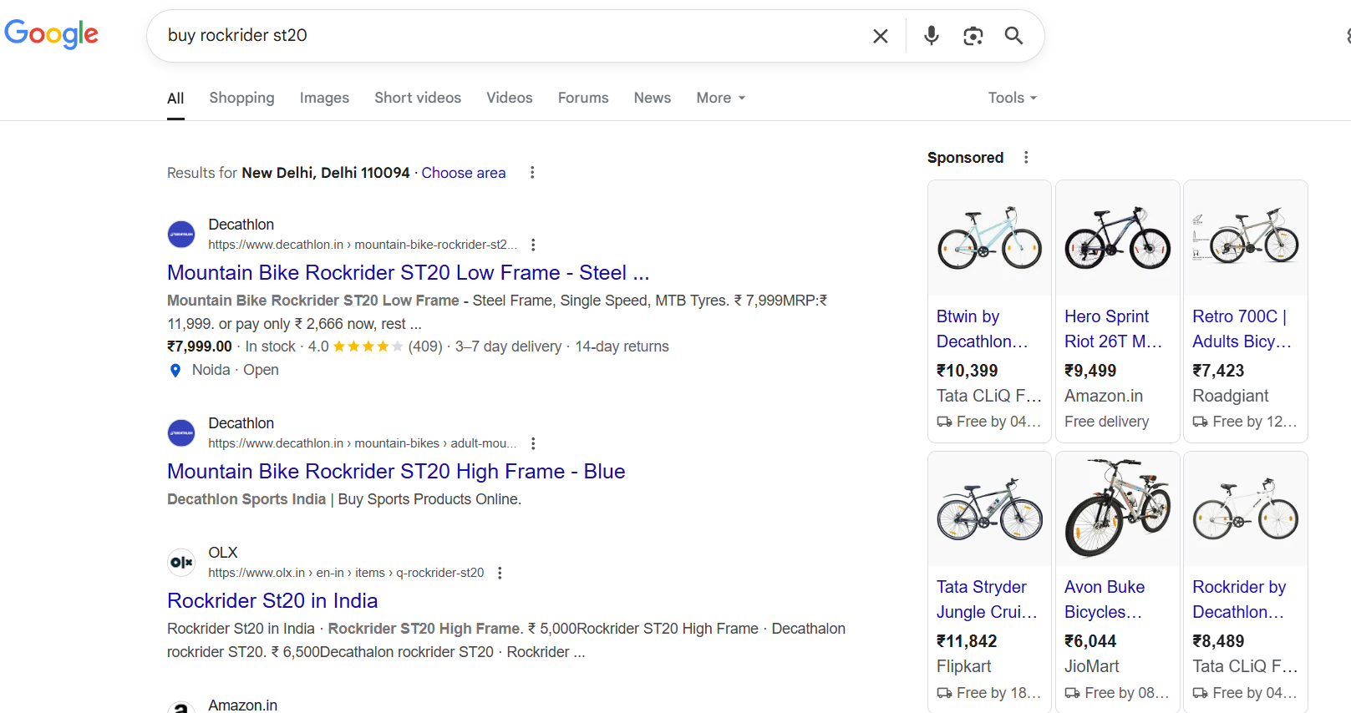Open Rockrider St20 in India OLX link
Screen dimensions: 1351x713
[x=272, y=601]
